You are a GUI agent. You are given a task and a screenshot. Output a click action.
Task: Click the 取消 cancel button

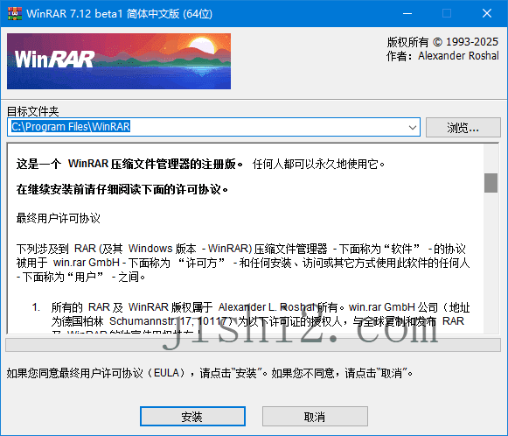[315, 416]
